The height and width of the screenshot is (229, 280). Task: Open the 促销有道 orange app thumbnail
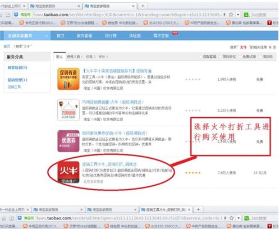pos(68,79)
